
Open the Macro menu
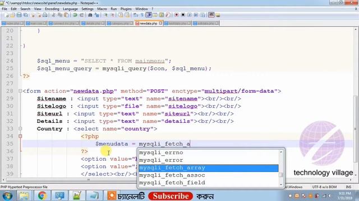[102, 9]
